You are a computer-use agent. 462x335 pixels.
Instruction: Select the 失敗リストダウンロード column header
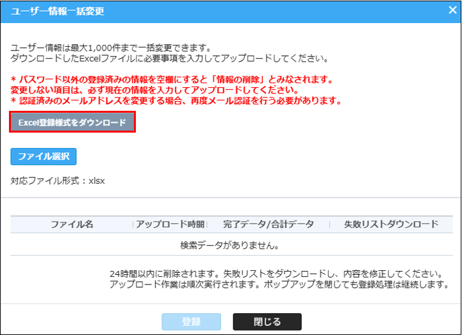coord(391,224)
